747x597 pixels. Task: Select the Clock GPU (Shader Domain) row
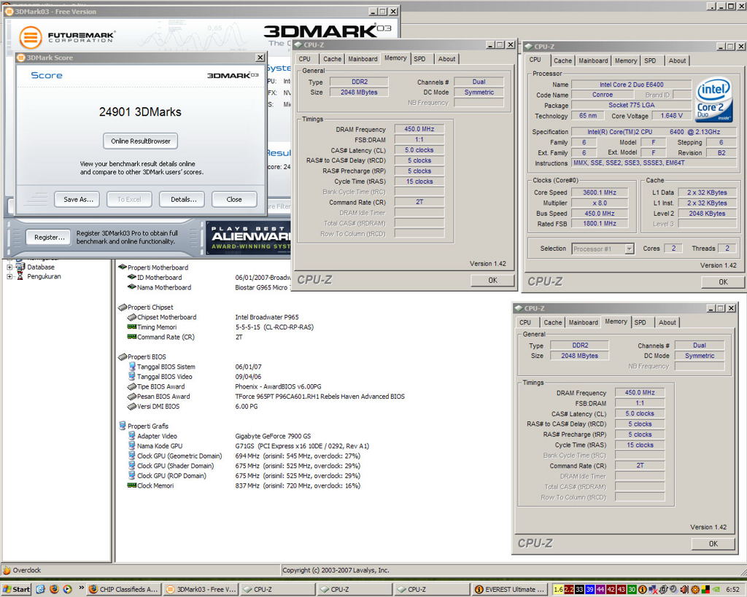244,466
